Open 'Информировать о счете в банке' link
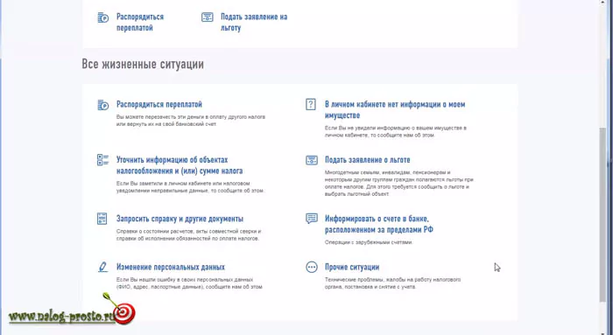Viewport: 613px width, 335px height. point(379,224)
